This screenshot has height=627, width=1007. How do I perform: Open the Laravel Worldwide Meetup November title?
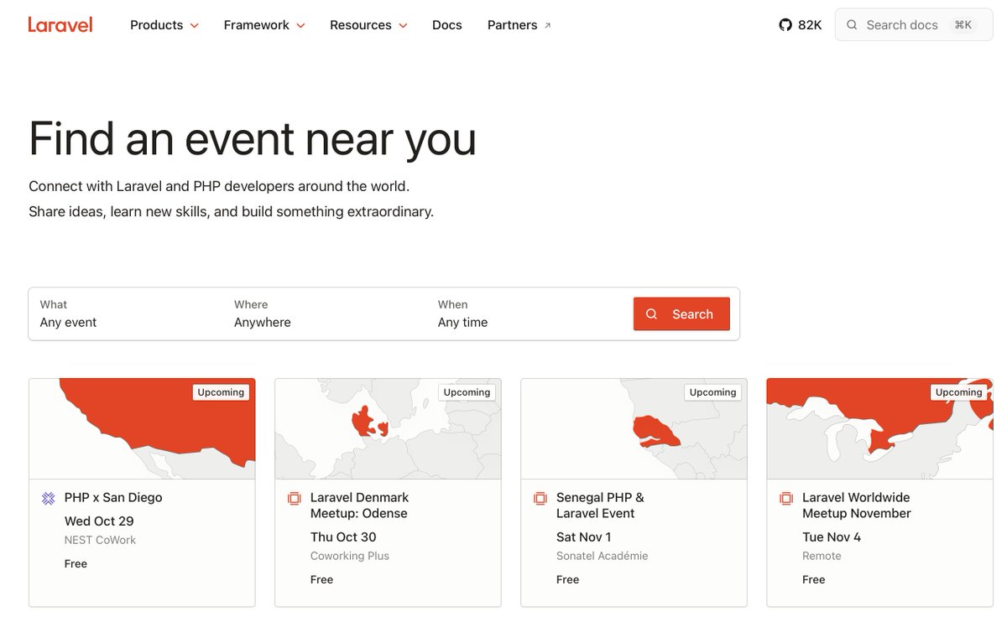coord(856,505)
